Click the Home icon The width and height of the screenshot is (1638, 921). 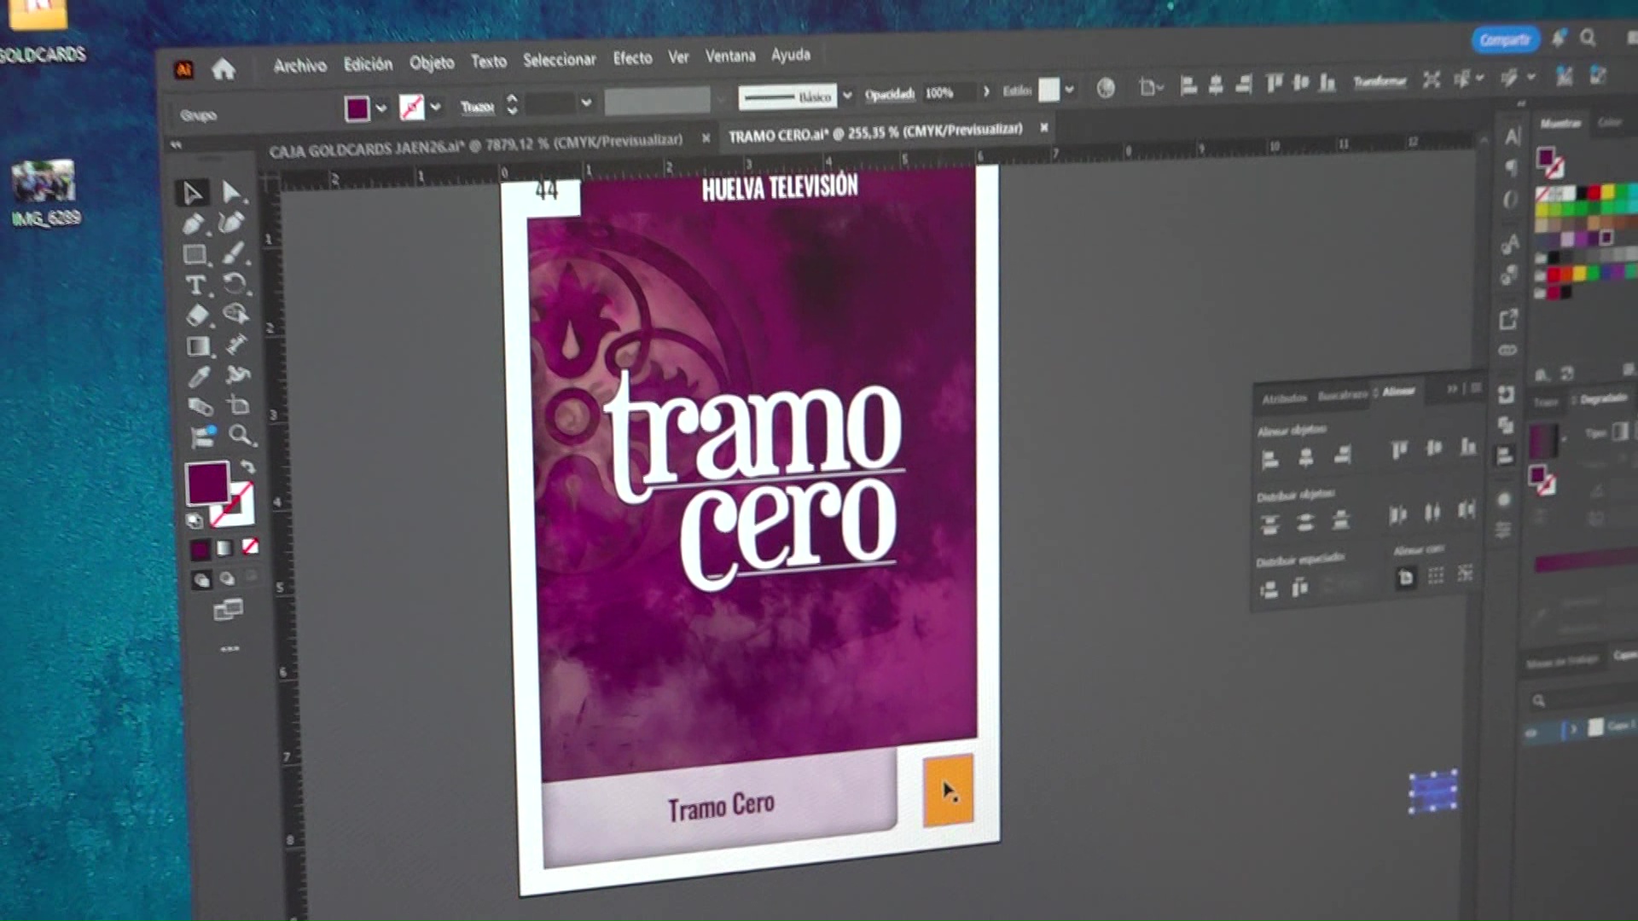pyautogui.click(x=224, y=69)
